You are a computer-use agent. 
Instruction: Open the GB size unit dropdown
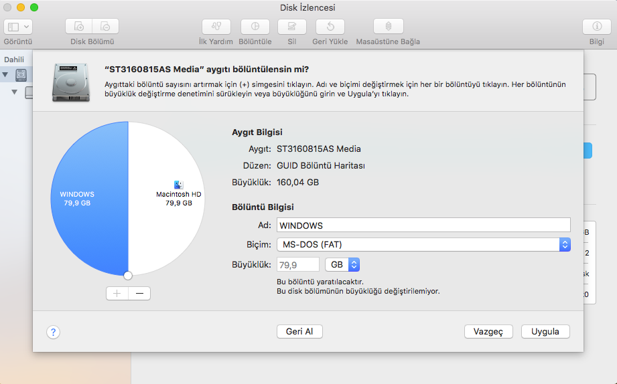click(x=343, y=265)
